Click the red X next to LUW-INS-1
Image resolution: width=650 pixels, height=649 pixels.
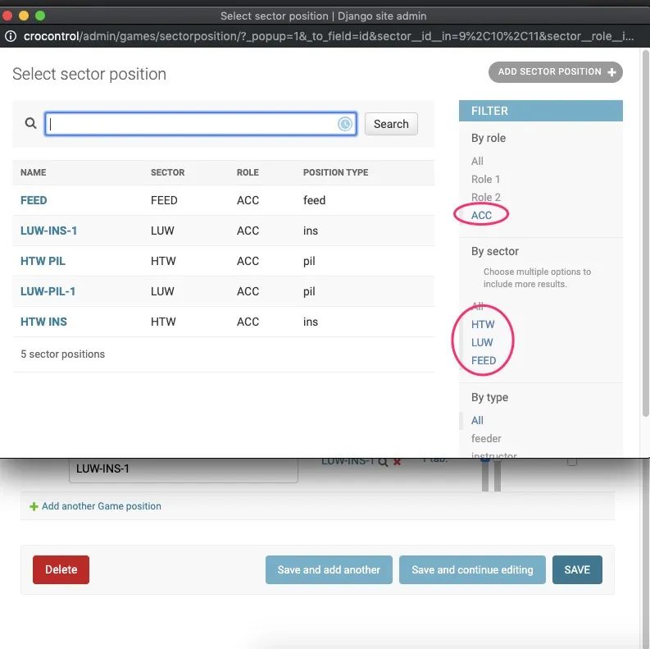[398, 462]
